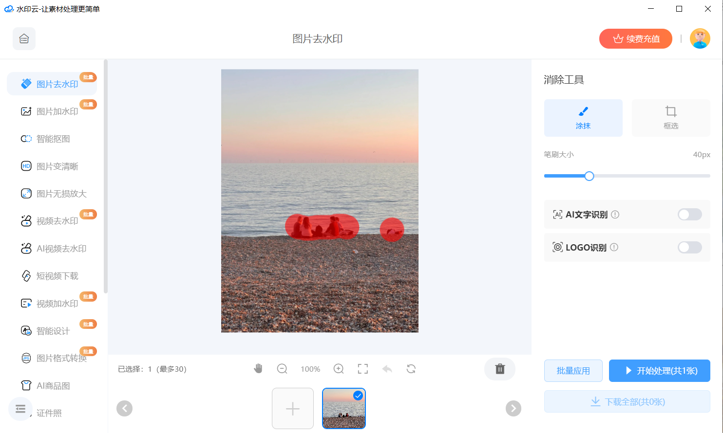Open 图片去水印 in the sidebar

point(52,84)
